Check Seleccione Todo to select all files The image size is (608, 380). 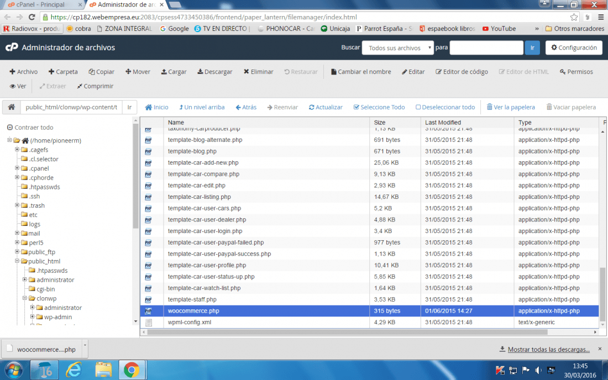379,107
